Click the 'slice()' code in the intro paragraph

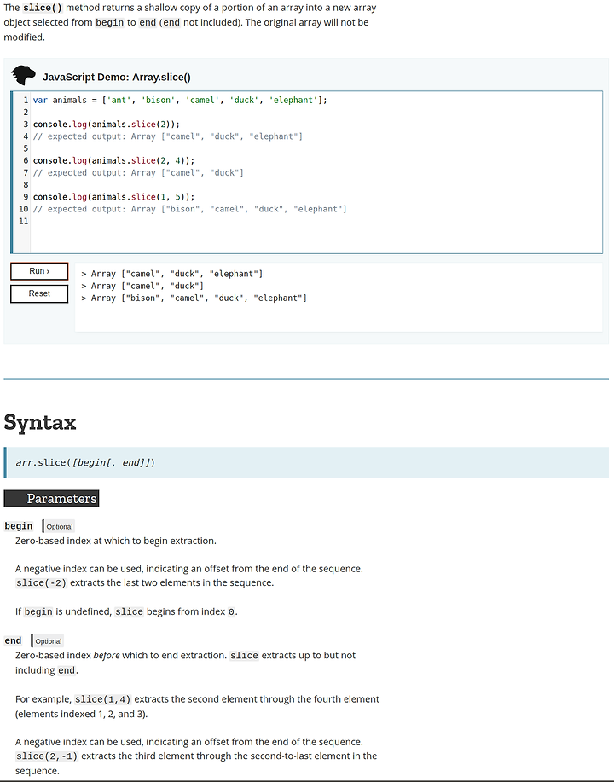click(x=43, y=8)
